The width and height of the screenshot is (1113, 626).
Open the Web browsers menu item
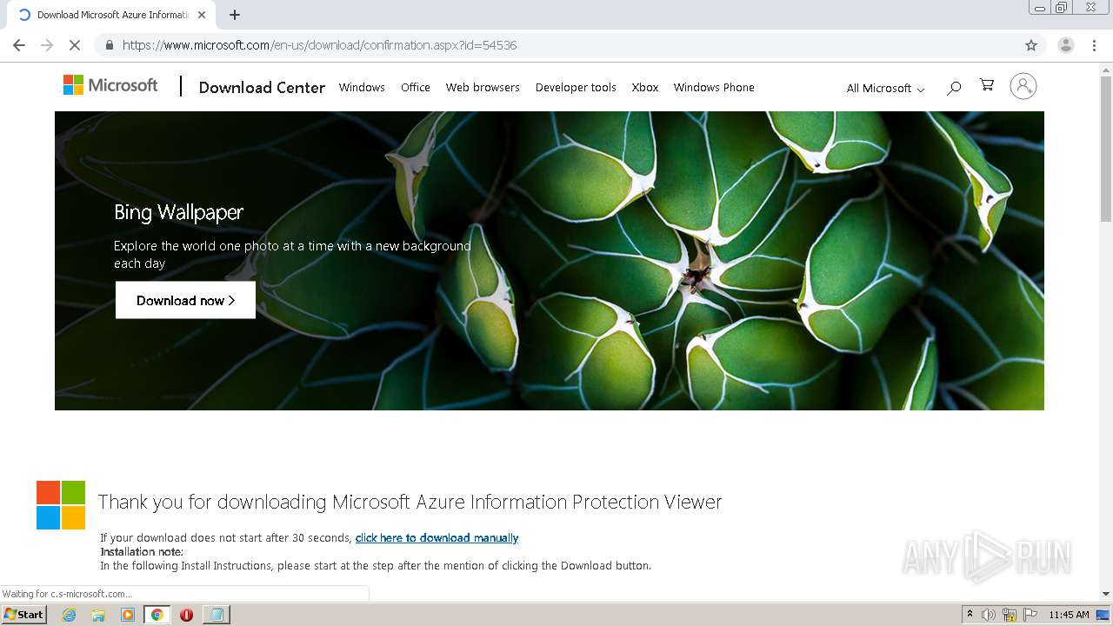pos(483,87)
